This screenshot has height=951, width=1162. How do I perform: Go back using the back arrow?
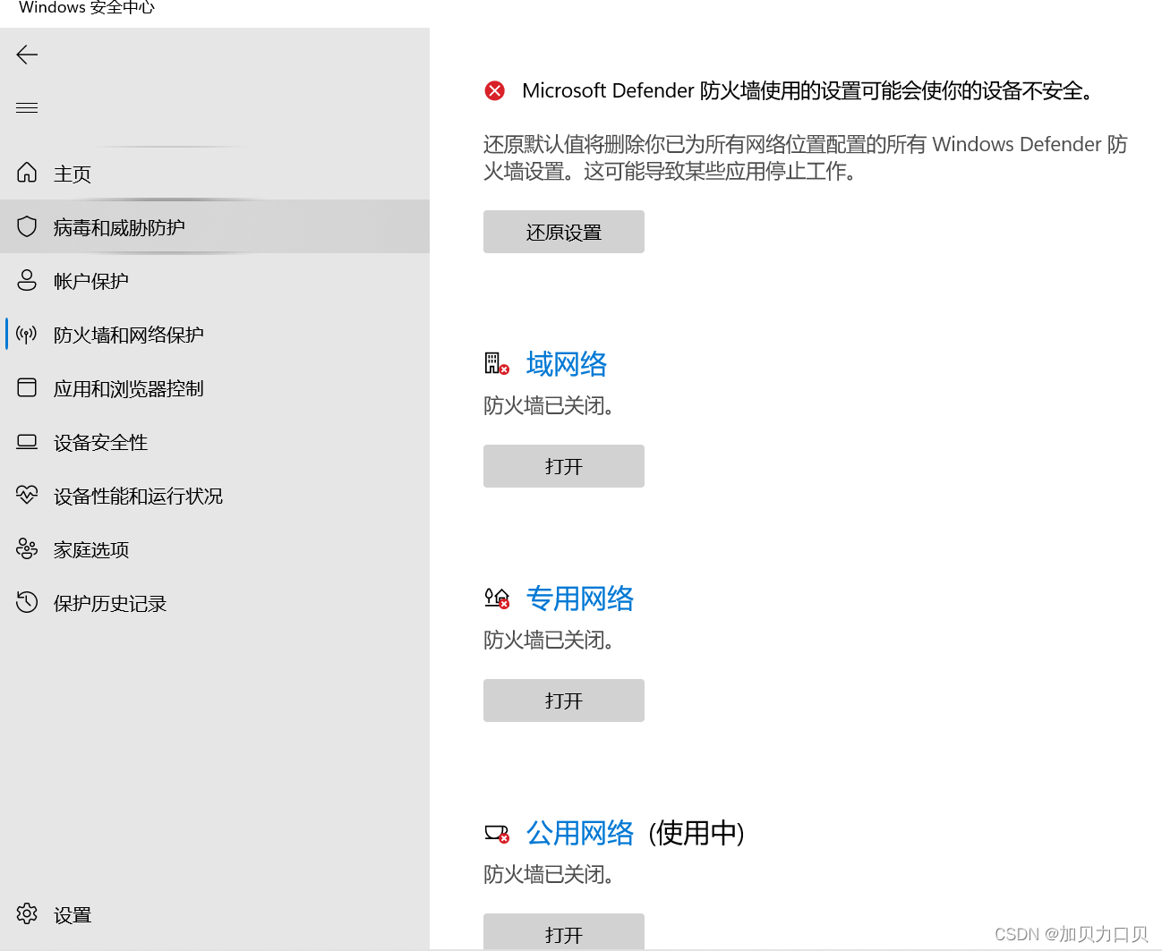pos(27,55)
